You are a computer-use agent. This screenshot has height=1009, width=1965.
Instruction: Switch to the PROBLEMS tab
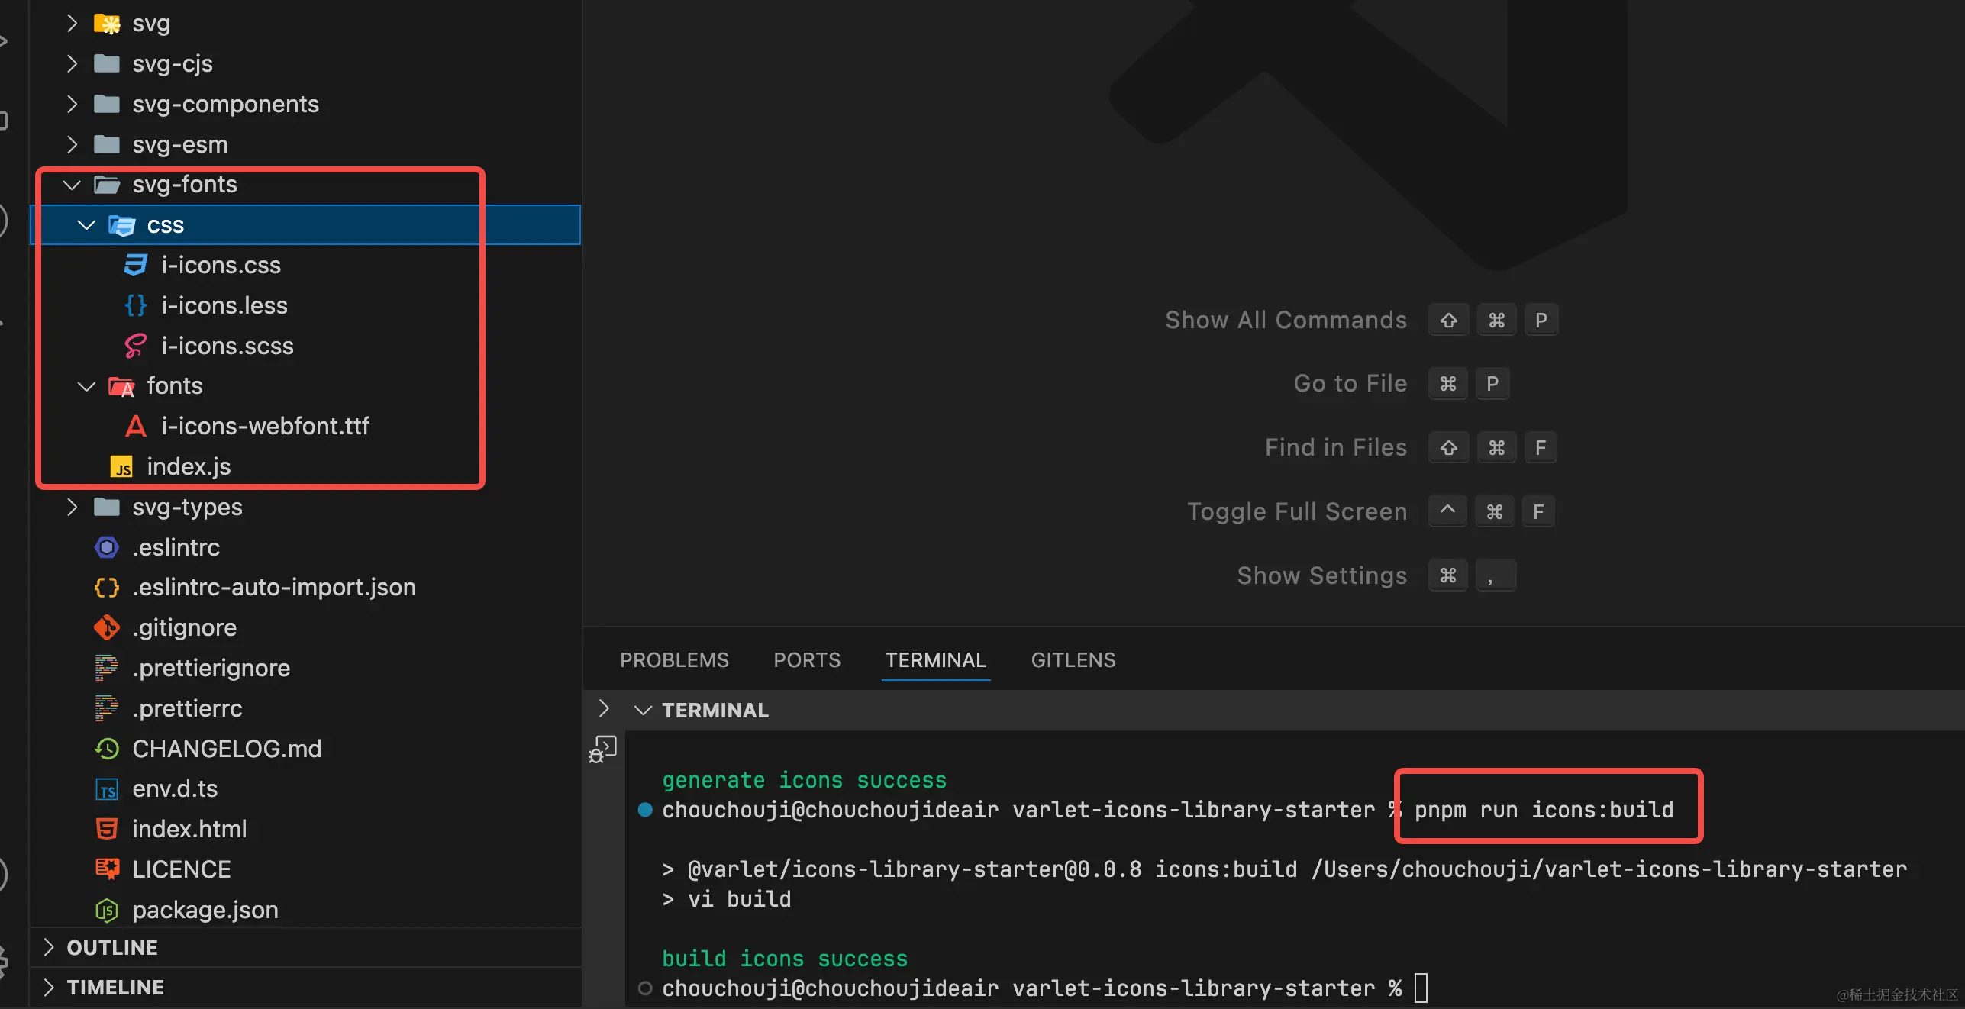[674, 659]
